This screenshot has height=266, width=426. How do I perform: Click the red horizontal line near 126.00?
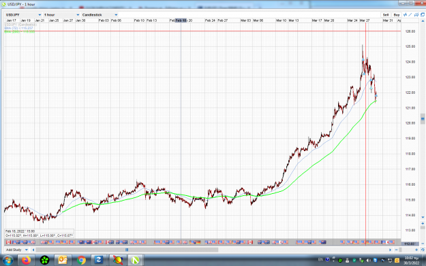coord(202,31)
